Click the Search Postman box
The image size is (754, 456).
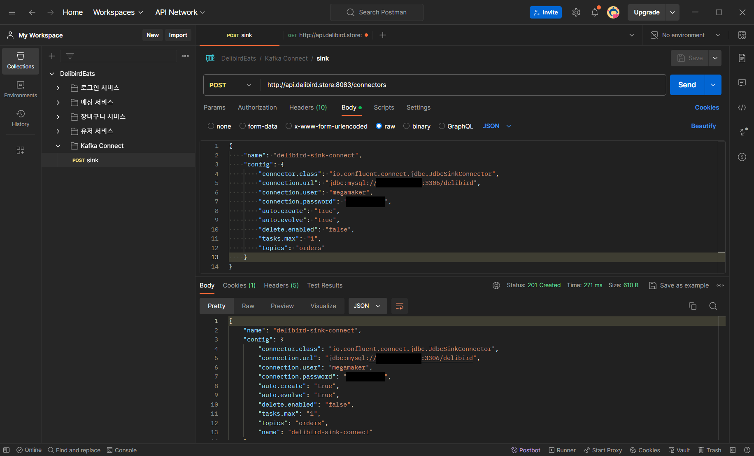point(377,12)
